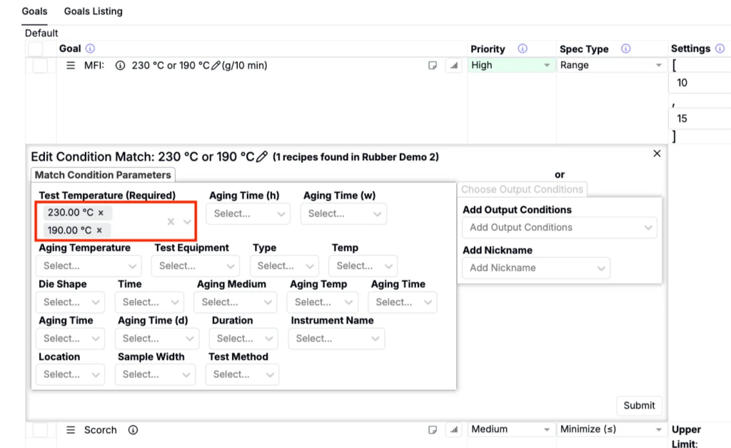
Task: Click the Submit button
Action: [639, 405]
